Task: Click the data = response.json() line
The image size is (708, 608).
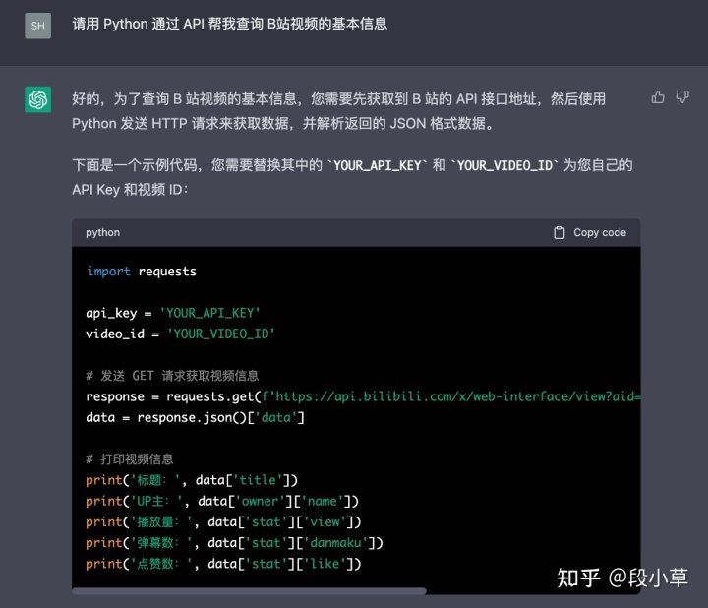Action: (195, 417)
